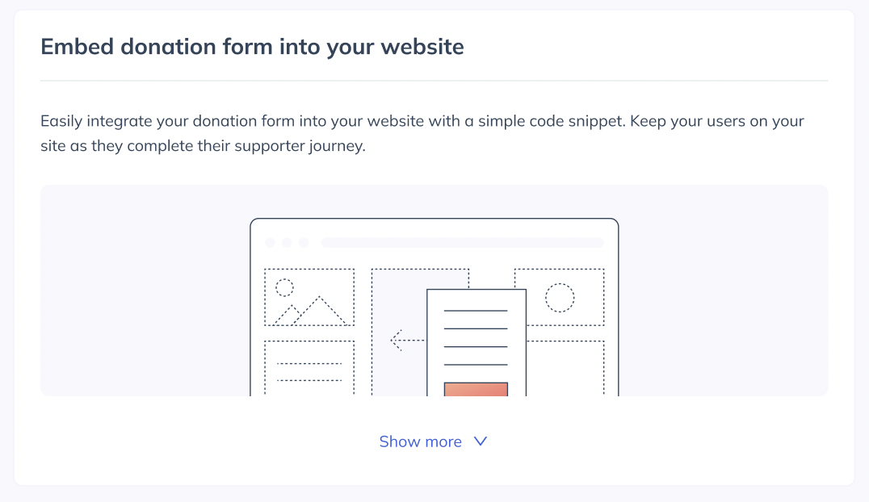The height and width of the screenshot is (502, 869).
Task: Click the small dotted sun circle
Action: point(284,287)
